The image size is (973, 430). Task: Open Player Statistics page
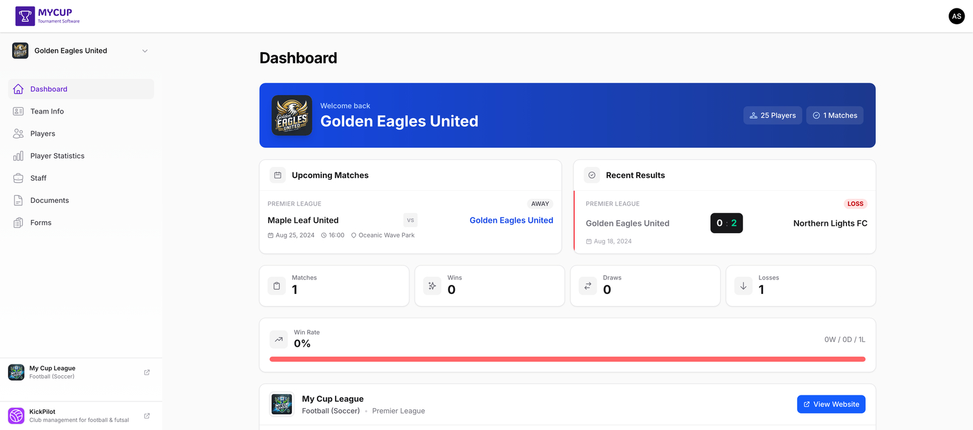click(81, 156)
